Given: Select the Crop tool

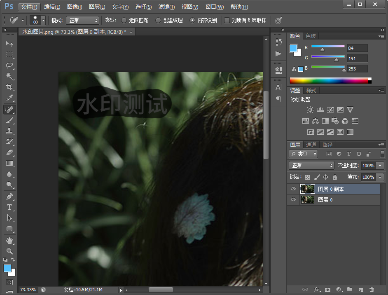Looking at the screenshot, I should (x=9, y=87).
